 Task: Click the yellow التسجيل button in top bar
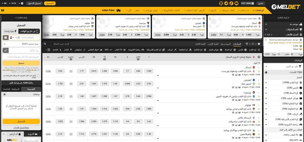coord(50,3)
